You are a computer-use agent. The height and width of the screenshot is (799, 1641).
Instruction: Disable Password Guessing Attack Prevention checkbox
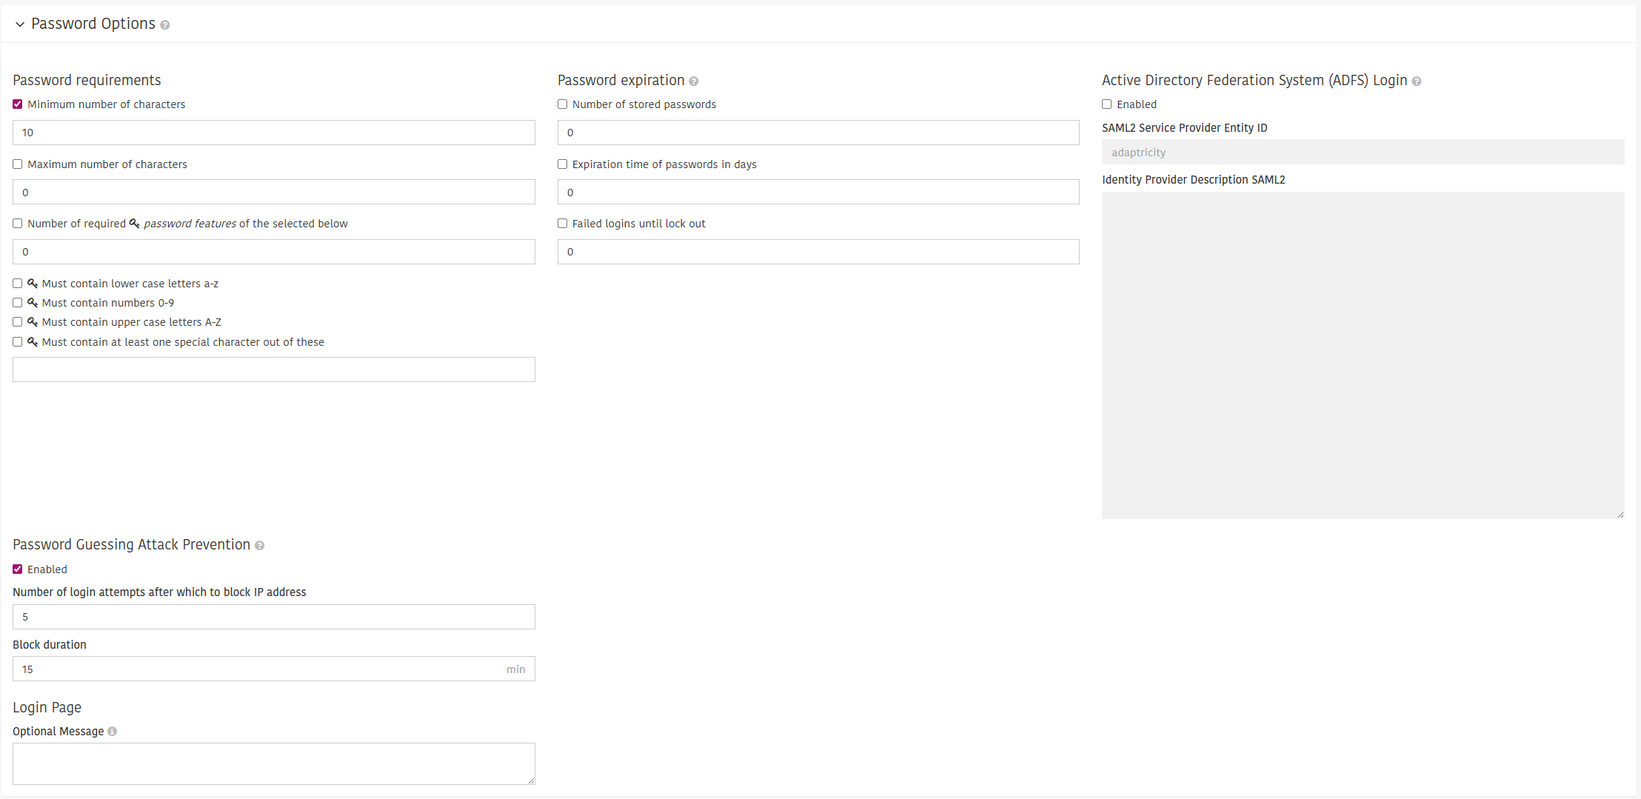(x=18, y=569)
